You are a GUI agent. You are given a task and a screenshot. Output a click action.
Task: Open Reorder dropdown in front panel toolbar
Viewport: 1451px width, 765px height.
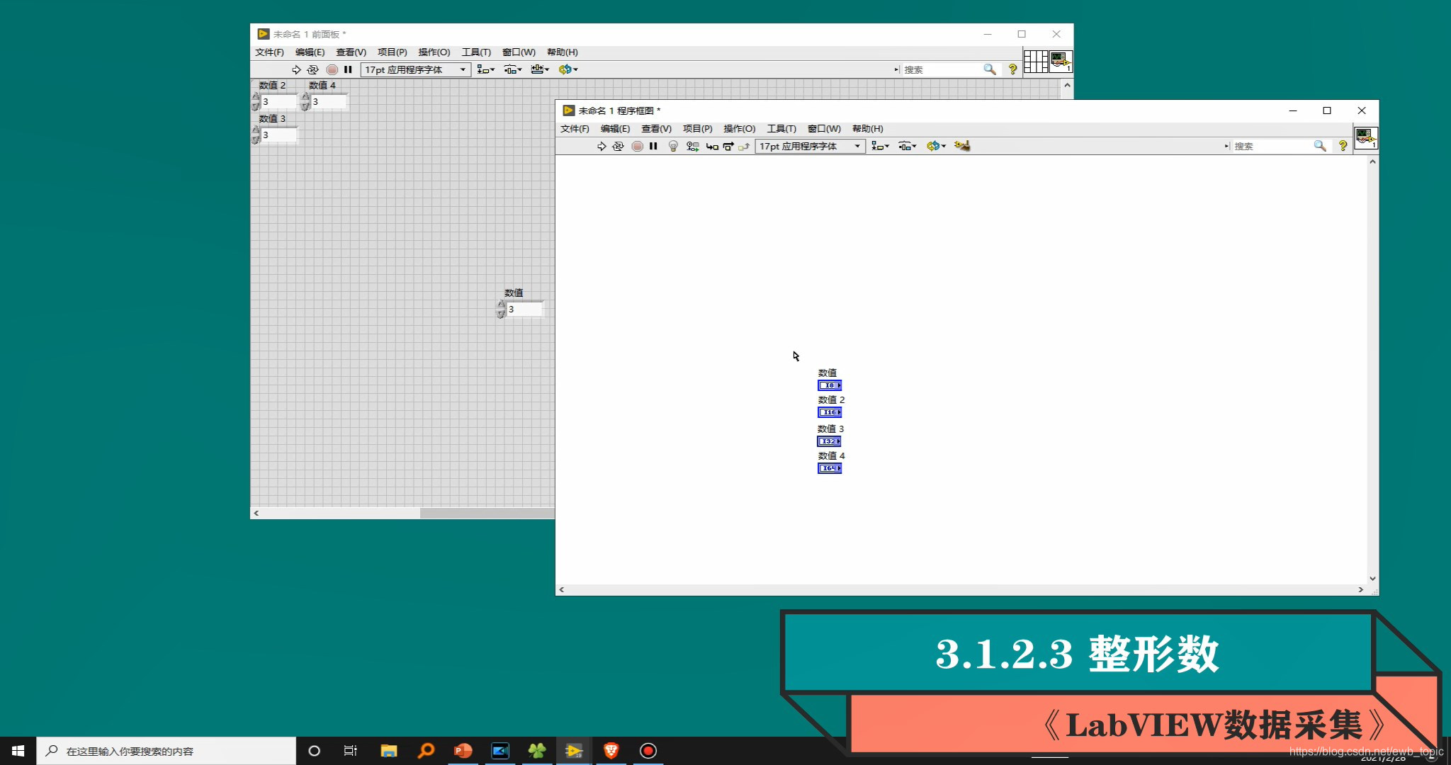click(568, 69)
